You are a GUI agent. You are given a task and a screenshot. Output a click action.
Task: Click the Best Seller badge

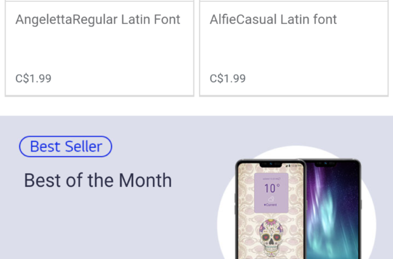click(66, 147)
